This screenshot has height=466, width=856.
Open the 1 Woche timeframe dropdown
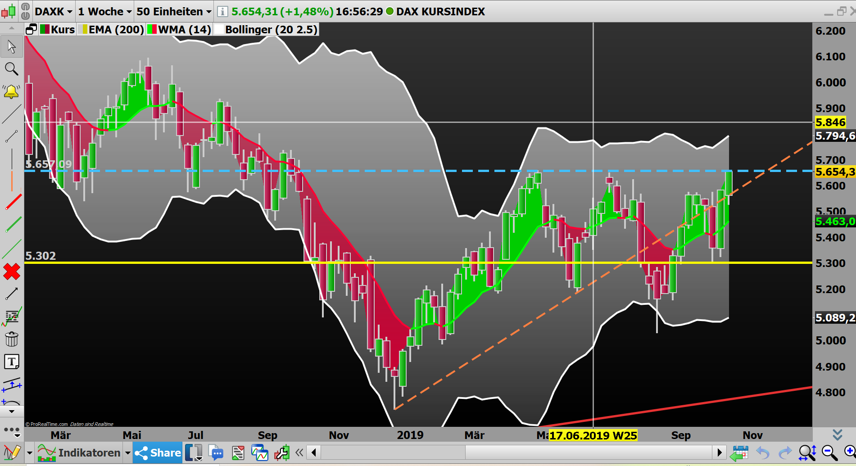click(104, 11)
